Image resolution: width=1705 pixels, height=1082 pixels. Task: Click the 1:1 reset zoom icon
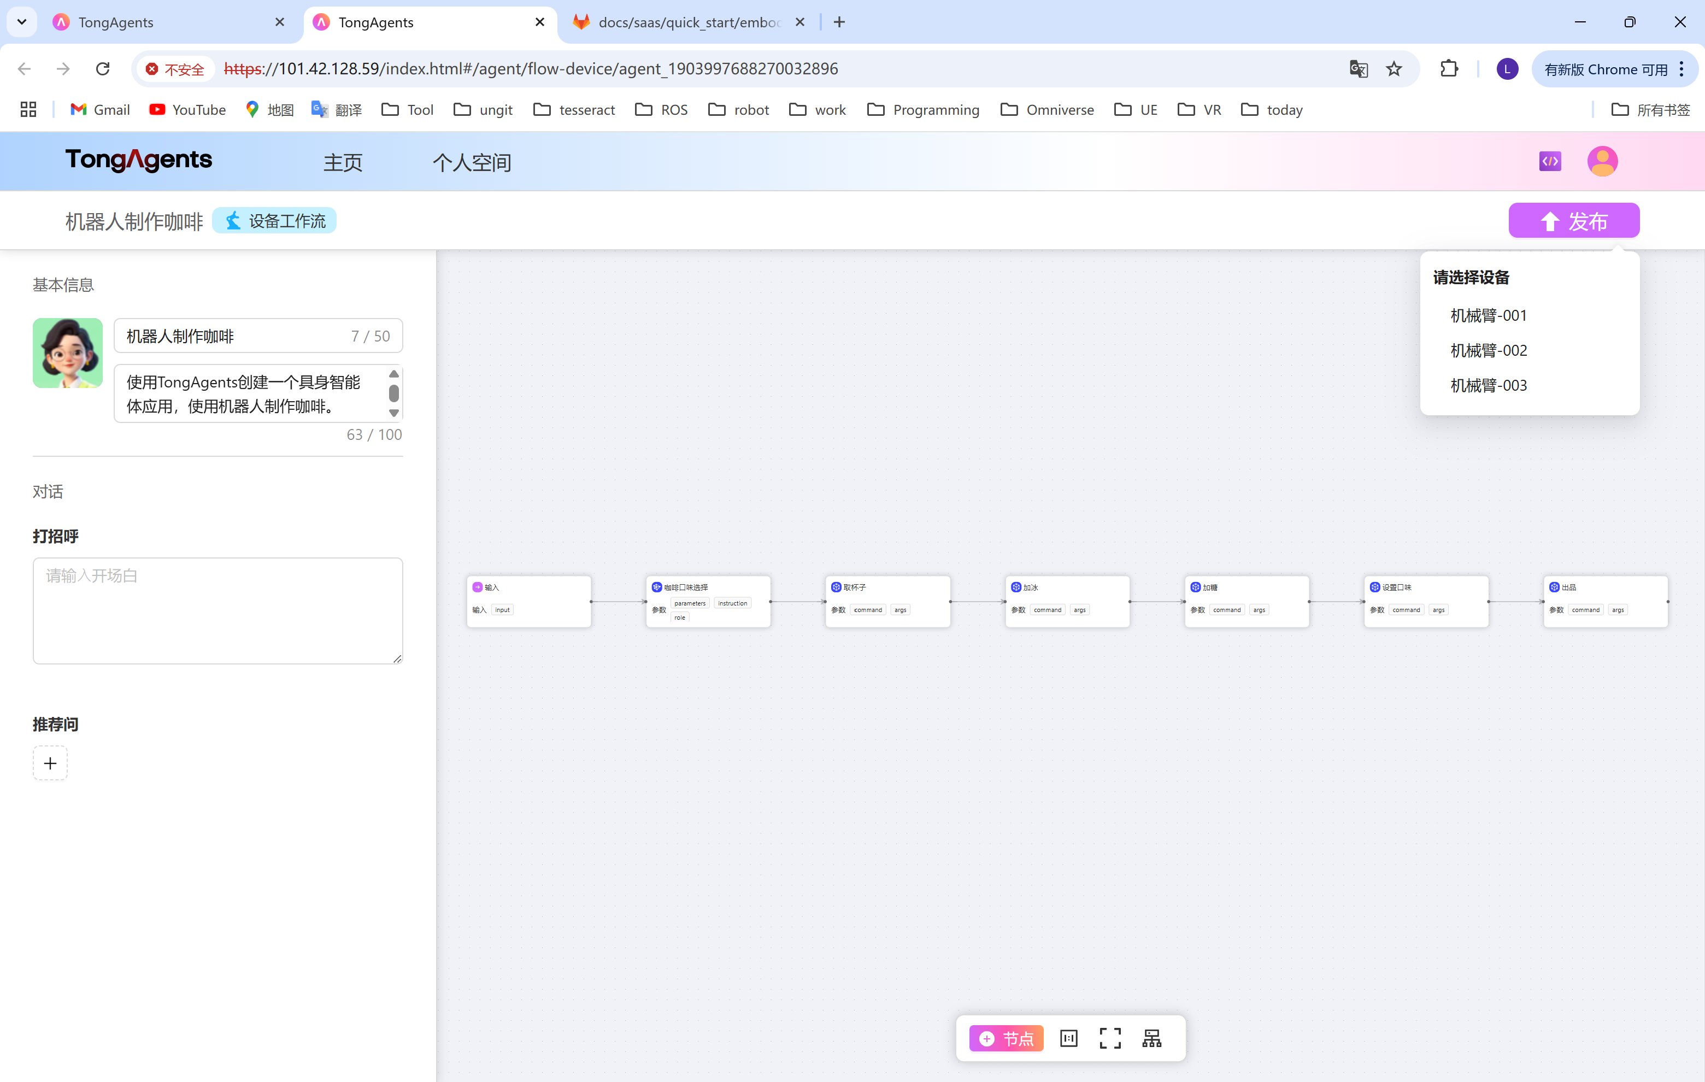click(1068, 1038)
